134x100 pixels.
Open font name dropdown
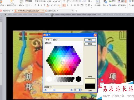pyautogui.click(x=47, y=1)
